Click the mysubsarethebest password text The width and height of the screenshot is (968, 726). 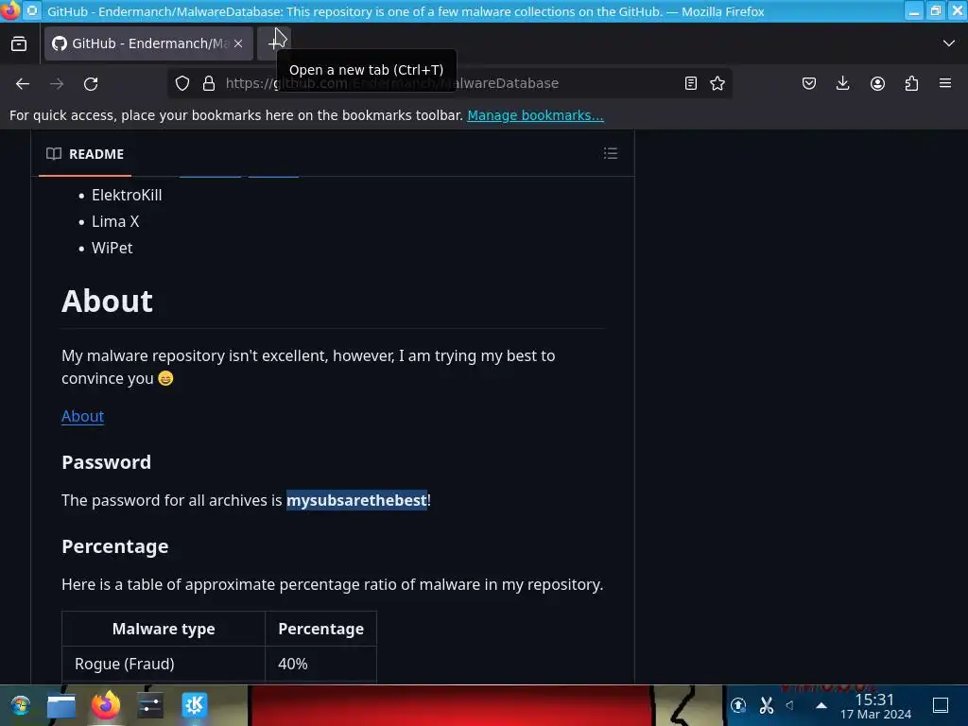click(x=356, y=500)
